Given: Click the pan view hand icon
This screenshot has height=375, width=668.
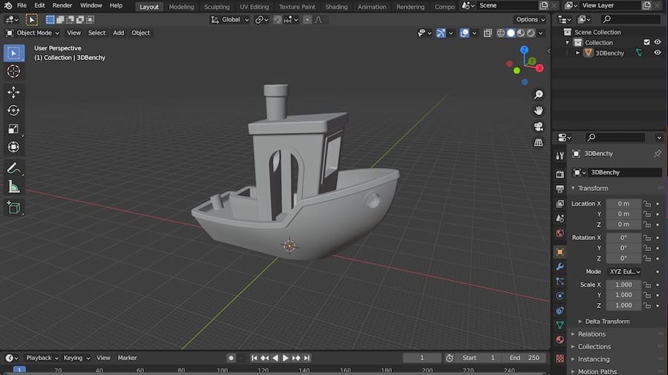Looking at the screenshot, I should 539,111.
